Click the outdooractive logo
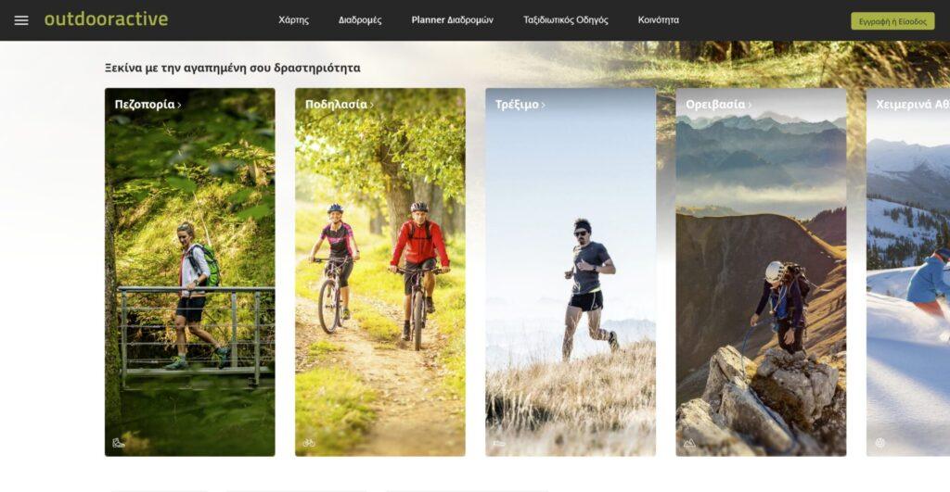 [x=106, y=19]
